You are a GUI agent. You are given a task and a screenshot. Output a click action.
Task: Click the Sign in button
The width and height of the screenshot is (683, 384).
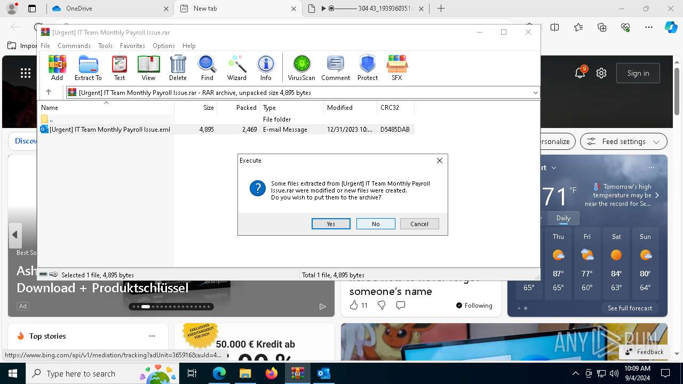point(638,73)
